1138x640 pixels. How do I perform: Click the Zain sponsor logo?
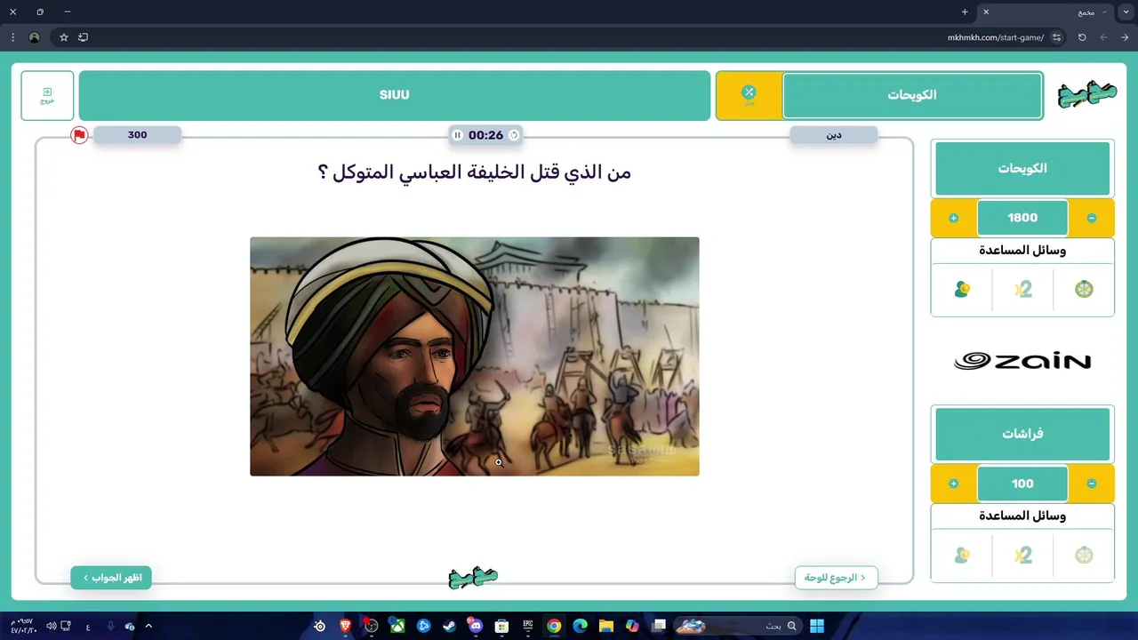pos(1022,361)
